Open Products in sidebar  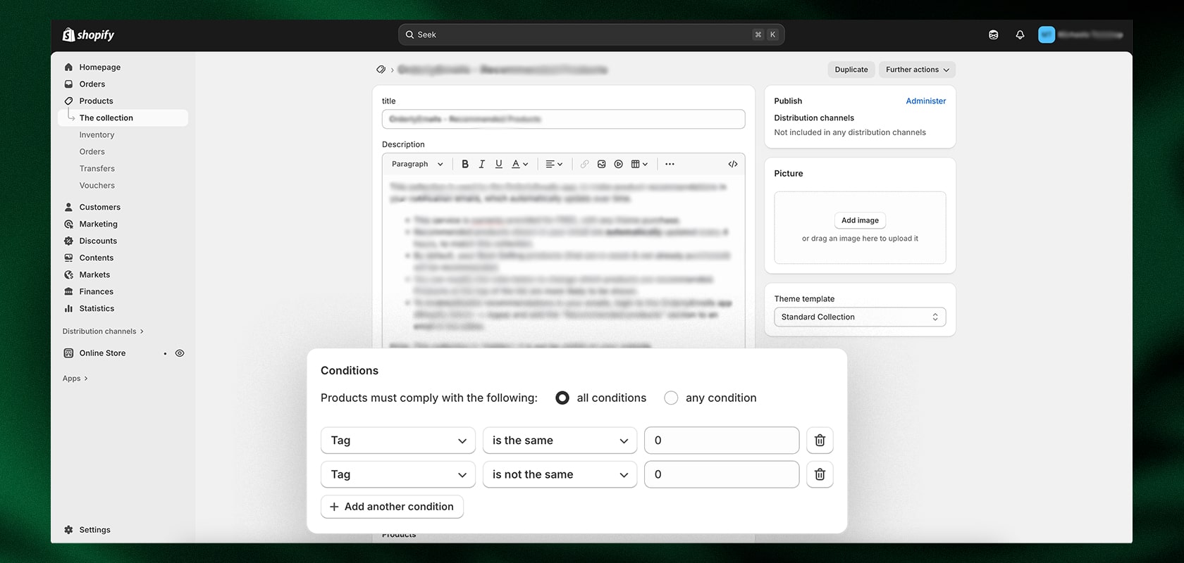point(96,101)
